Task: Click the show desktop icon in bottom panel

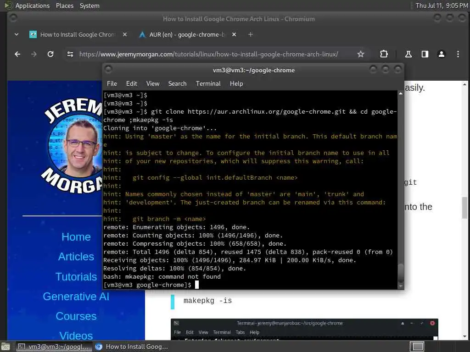Action: [6, 347]
